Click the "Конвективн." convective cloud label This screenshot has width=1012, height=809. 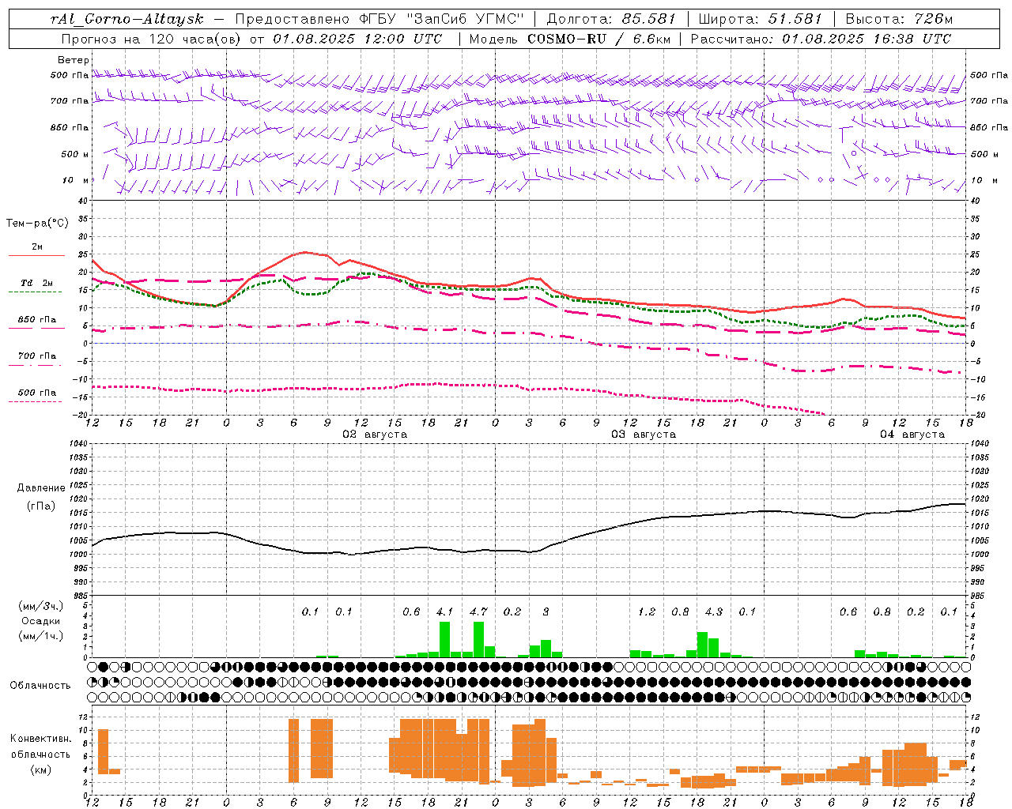pos(41,739)
